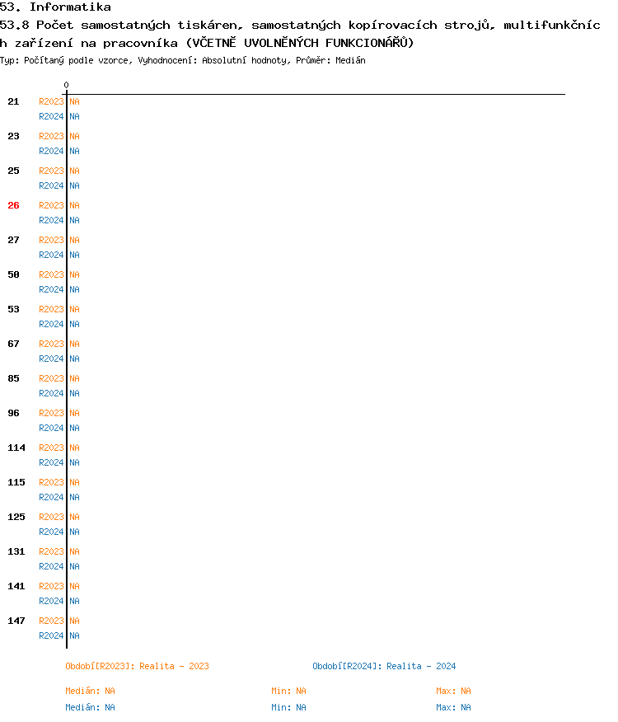Select the legend entry Realita - 2024
This screenshot has height=722, width=618.
pos(384,666)
